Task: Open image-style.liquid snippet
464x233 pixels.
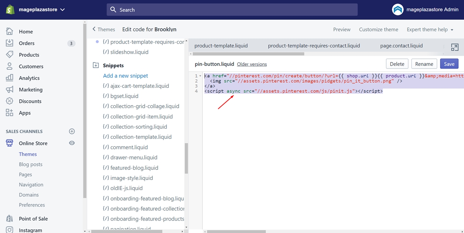Action: pyautogui.click(x=128, y=178)
